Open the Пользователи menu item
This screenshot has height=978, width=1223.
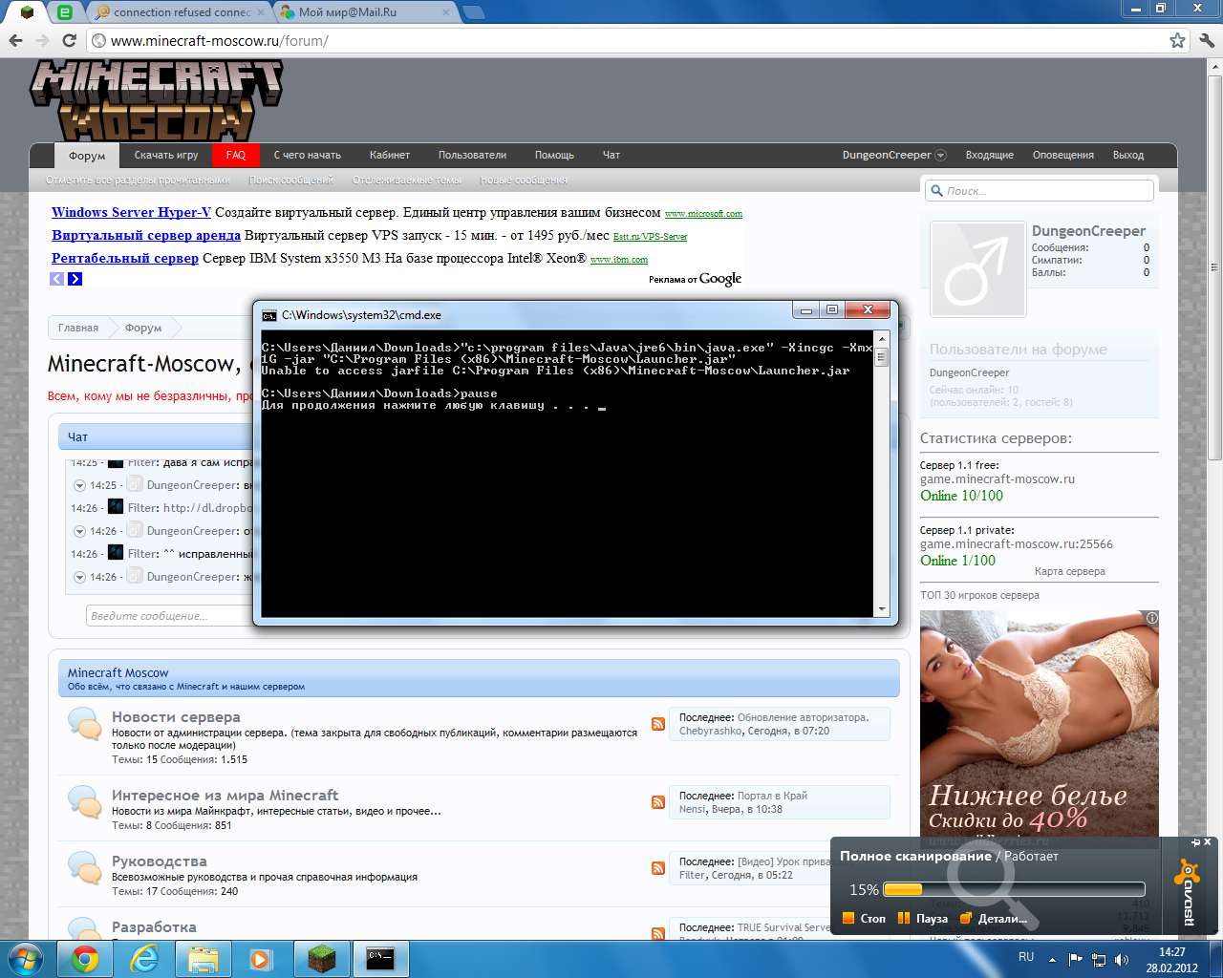(x=472, y=155)
